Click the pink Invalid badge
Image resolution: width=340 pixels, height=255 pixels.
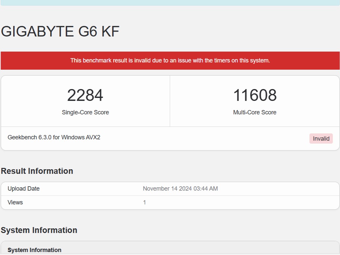(x=321, y=138)
